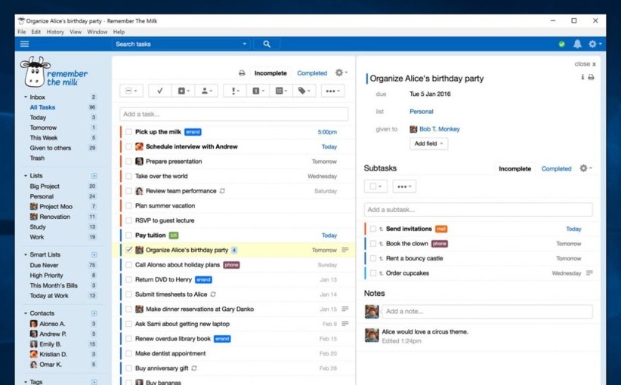Open the more actions ellipsis in task toolbar
Screen dimensions: 621x385
click(332, 91)
